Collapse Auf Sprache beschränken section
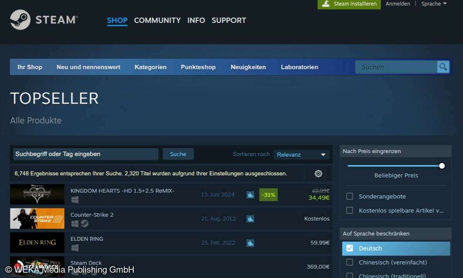The height and width of the screenshot is (278, 463). pyautogui.click(x=395, y=234)
